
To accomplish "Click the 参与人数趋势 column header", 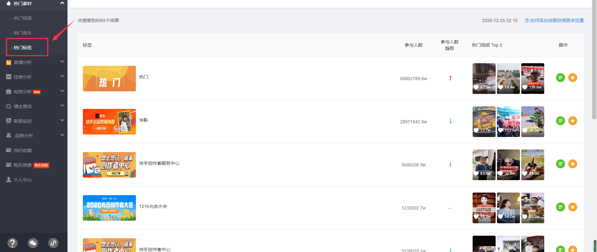I will pos(450,45).
